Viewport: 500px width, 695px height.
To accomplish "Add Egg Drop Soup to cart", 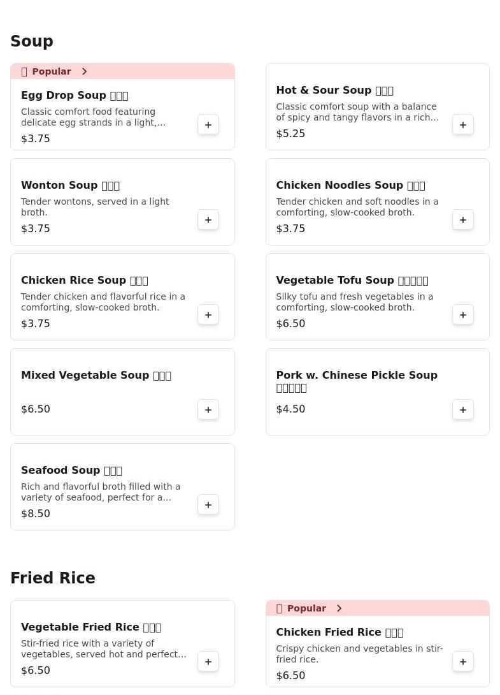I will click(x=208, y=125).
